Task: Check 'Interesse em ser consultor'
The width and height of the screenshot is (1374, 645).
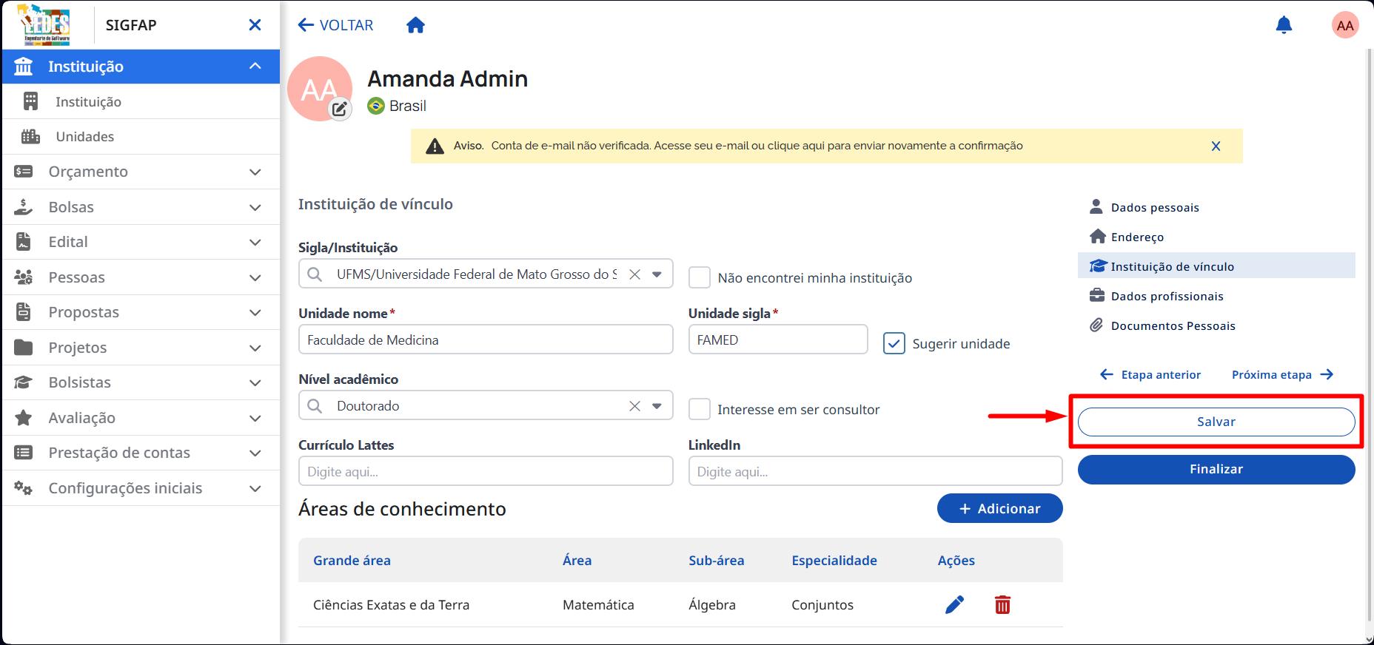Action: click(x=700, y=409)
